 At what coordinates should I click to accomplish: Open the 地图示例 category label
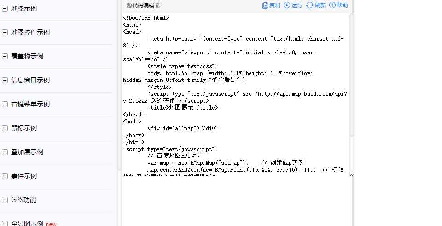tap(24, 8)
